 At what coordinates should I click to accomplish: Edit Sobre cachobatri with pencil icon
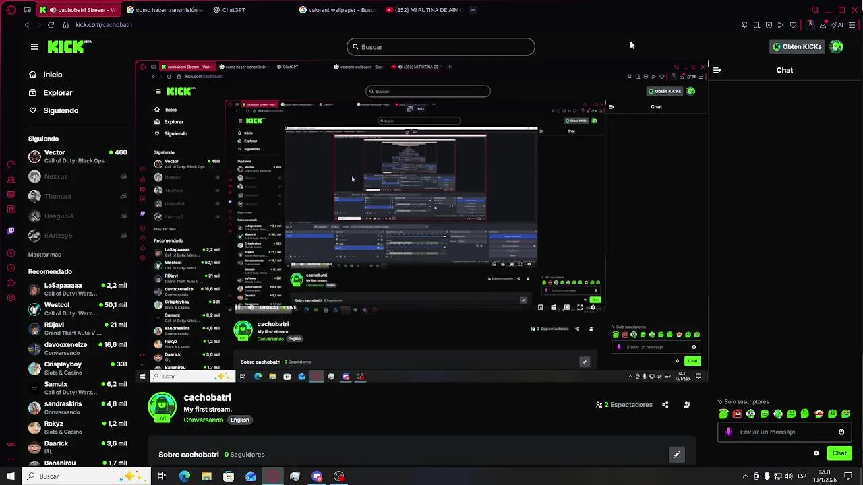tap(677, 455)
